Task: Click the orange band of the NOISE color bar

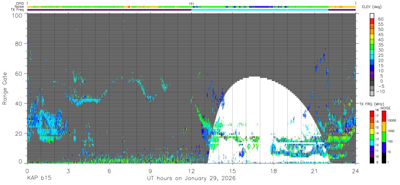Action: [384, 127]
